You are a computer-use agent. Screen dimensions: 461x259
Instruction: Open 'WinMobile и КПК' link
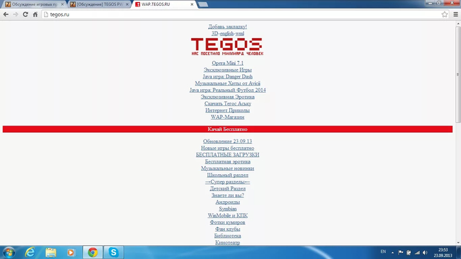tap(228, 216)
